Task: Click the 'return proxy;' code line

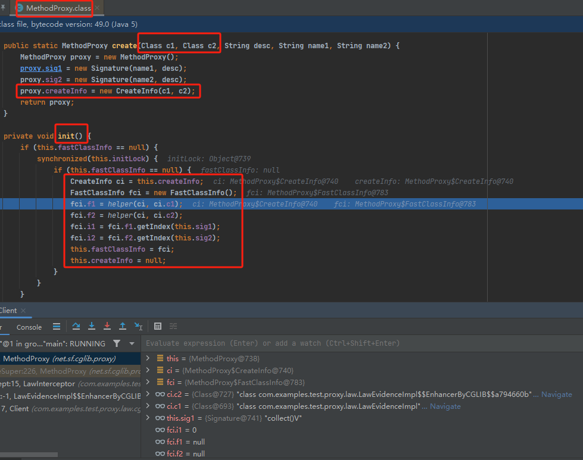Action: point(47,102)
